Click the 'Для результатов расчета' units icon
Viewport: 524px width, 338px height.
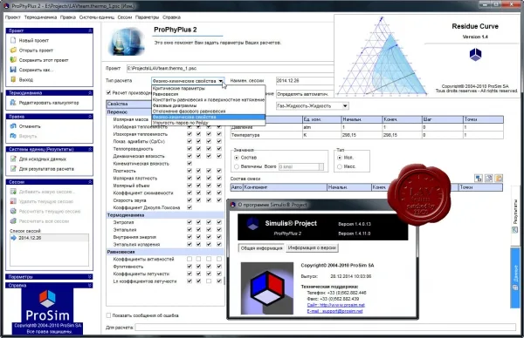coord(13,169)
